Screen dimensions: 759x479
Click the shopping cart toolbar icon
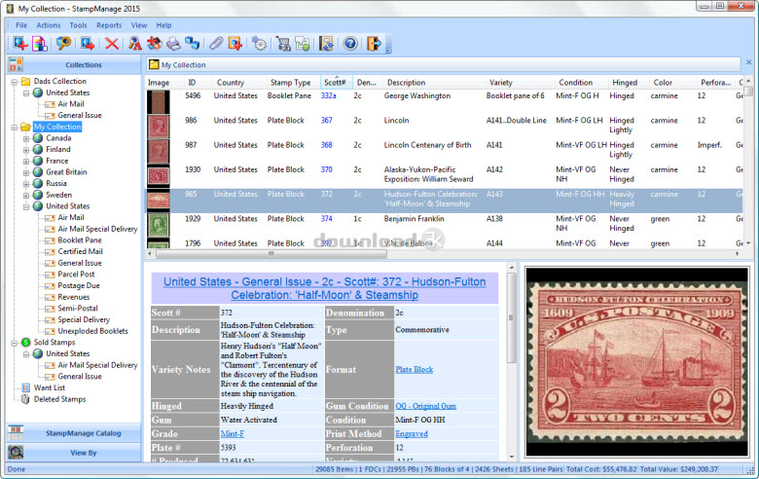(x=284, y=44)
